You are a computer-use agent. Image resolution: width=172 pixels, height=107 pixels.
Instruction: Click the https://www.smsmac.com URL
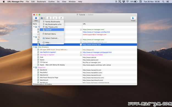click(92, 45)
